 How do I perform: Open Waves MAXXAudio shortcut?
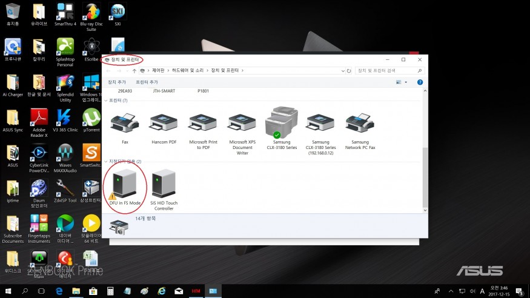[65, 159]
